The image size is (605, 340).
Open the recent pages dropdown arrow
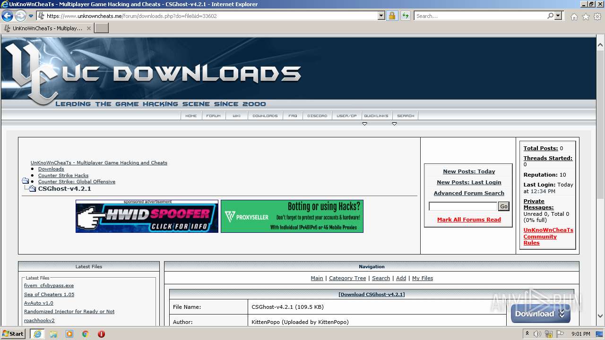coord(31,16)
